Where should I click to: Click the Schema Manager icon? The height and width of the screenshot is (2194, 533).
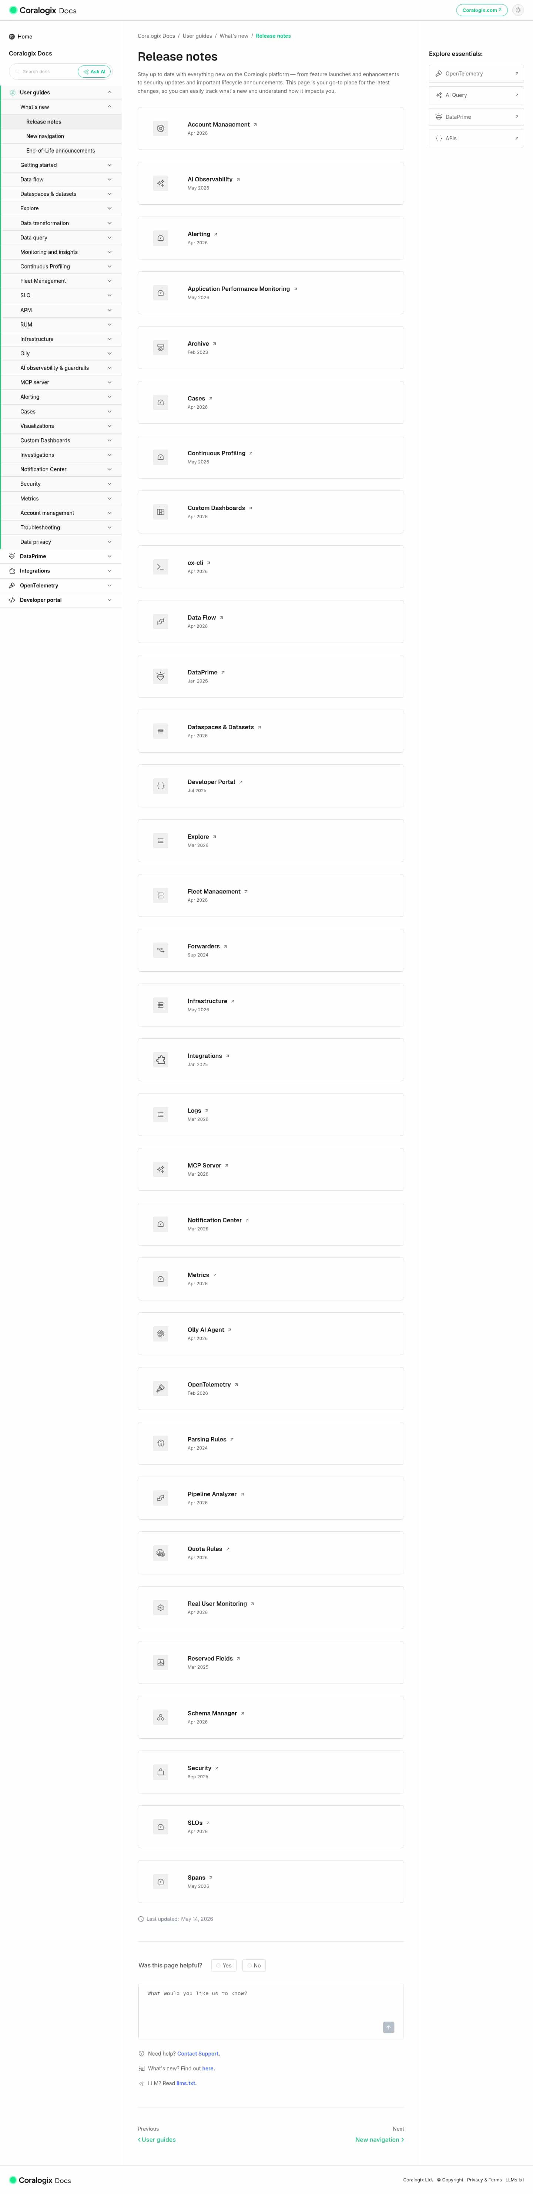coord(160,1717)
